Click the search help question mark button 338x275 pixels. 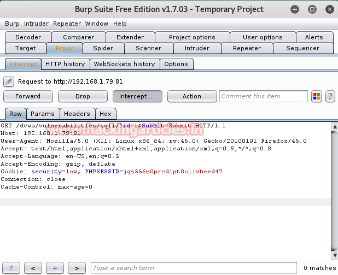coord(11,268)
